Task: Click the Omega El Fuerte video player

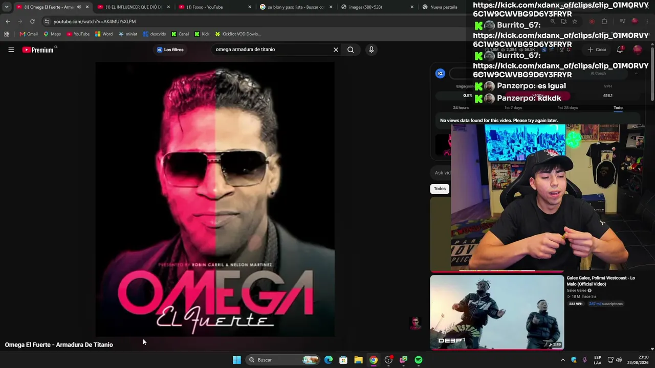Action: [x=215, y=199]
